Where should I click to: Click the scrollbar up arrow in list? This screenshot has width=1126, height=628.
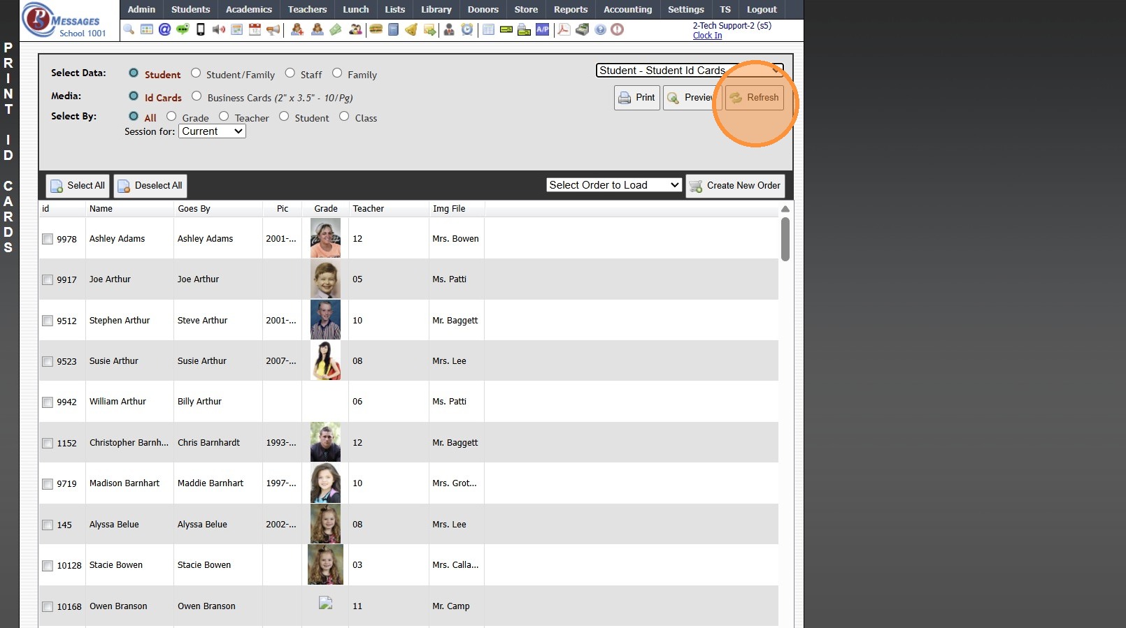pos(785,209)
